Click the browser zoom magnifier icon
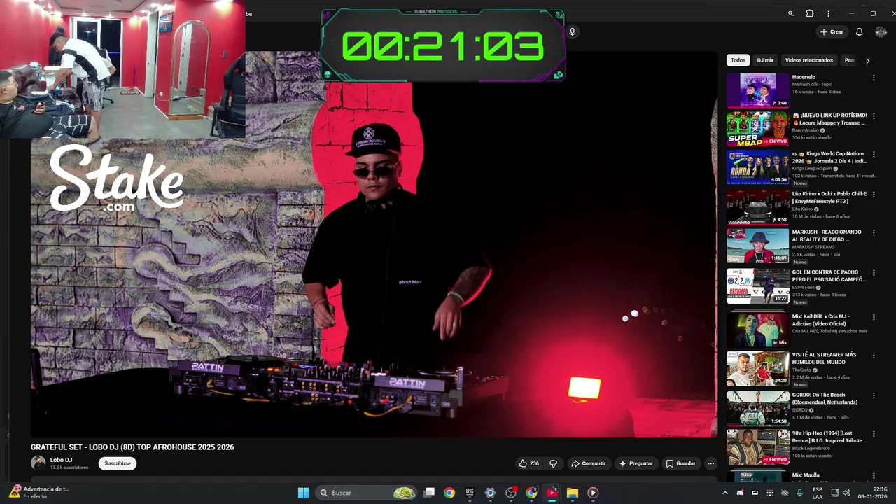The width and height of the screenshot is (896, 504). coord(790,13)
